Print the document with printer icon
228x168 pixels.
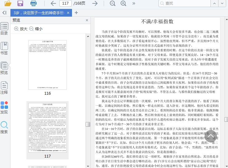[x=34, y=3]
